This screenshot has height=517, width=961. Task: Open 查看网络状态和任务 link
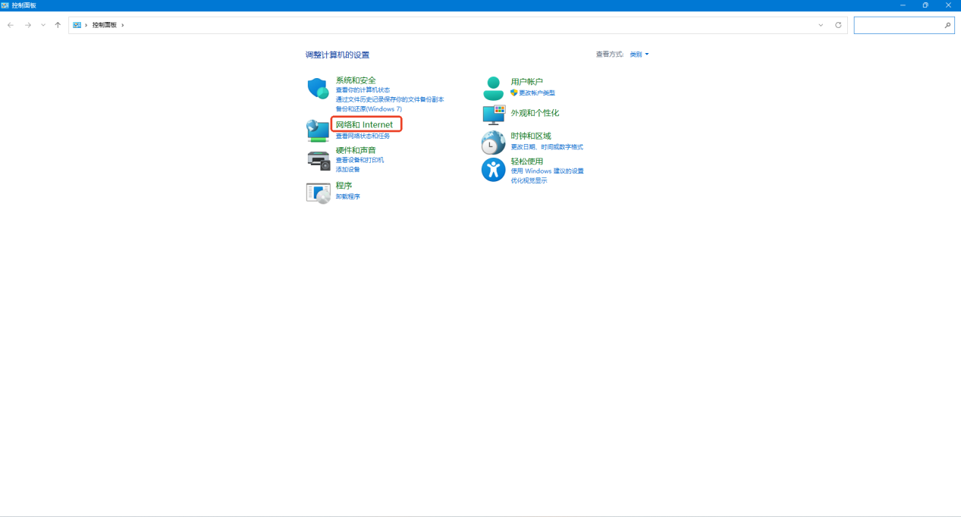(x=363, y=136)
